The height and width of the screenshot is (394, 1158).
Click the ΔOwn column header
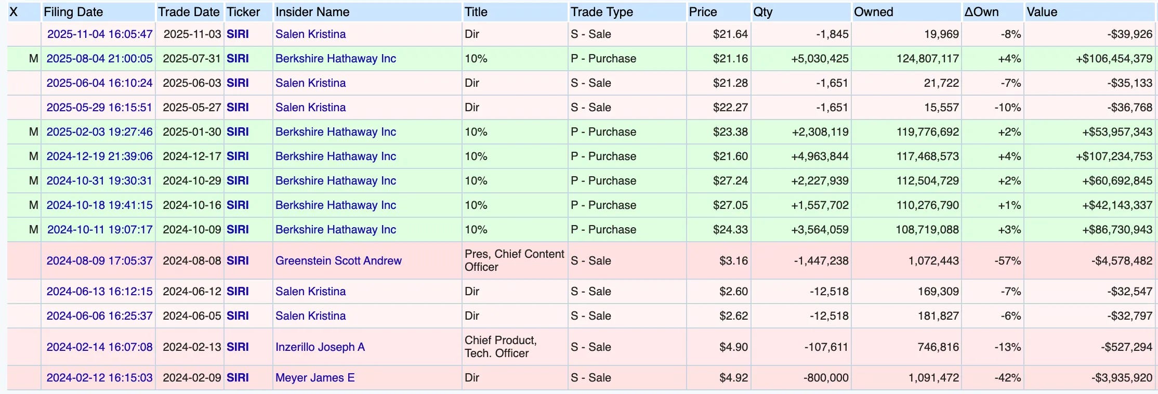point(981,12)
